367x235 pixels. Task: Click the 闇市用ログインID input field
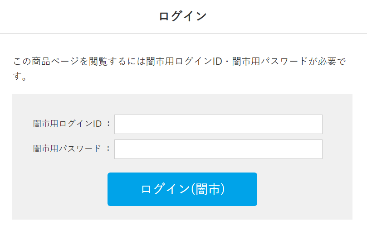(218, 125)
